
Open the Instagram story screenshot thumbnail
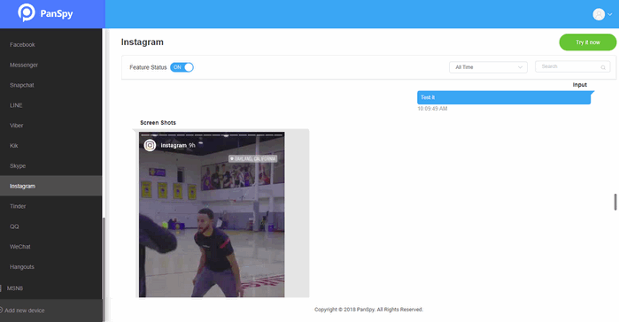[x=212, y=214]
